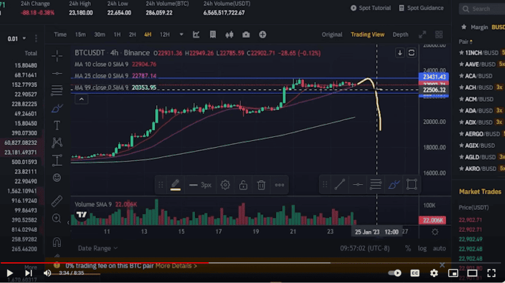Select the crosshair cursor tool

57,56
